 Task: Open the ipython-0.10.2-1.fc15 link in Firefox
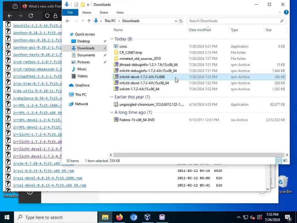[37, 33]
